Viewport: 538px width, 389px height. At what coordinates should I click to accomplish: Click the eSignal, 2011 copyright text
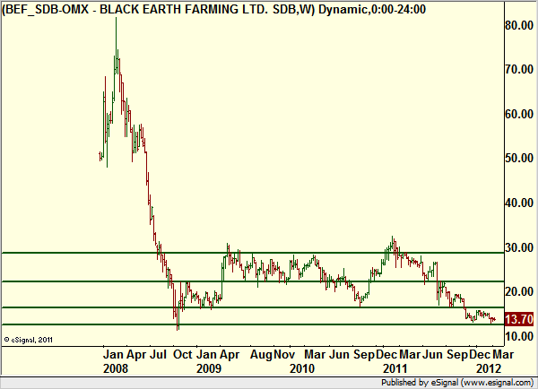tap(29, 340)
